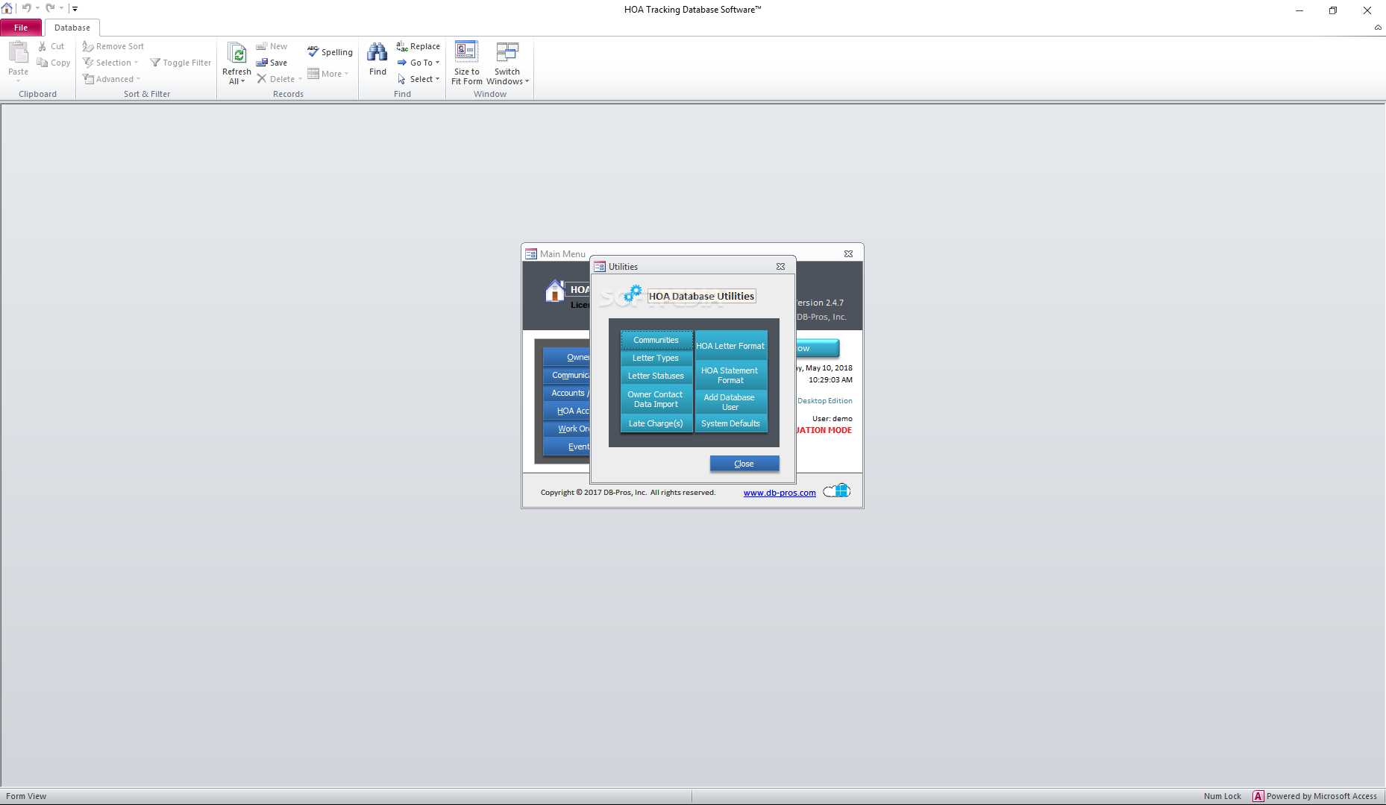
Task: Click Add Database User
Action: point(731,402)
